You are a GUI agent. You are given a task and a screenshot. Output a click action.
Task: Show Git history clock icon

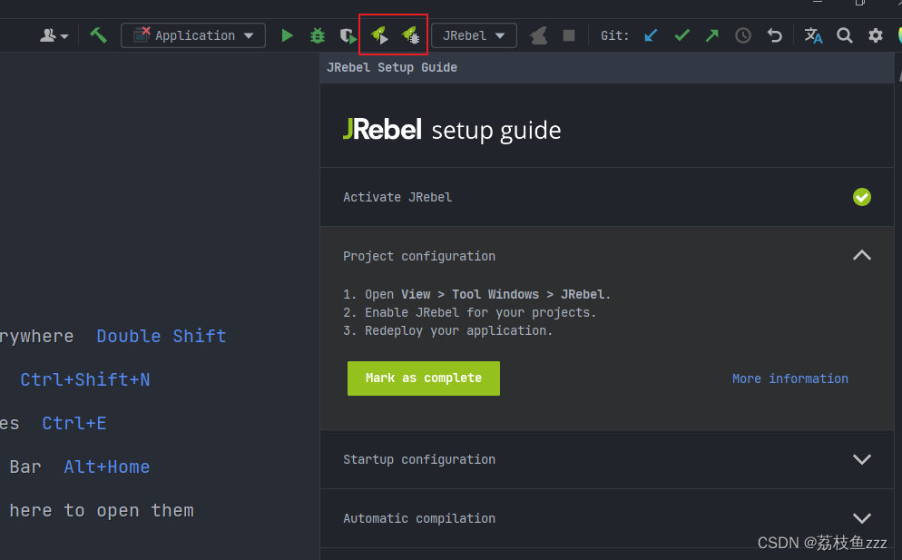pyautogui.click(x=743, y=35)
